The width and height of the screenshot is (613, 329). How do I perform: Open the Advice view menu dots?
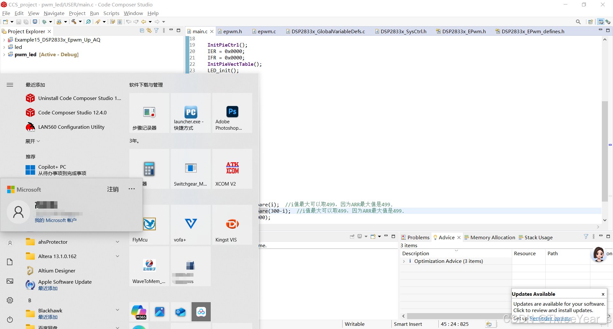coord(594,237)
